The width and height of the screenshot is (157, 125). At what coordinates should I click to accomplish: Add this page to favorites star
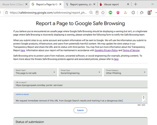pyautogui.click(x=103, y=12)
